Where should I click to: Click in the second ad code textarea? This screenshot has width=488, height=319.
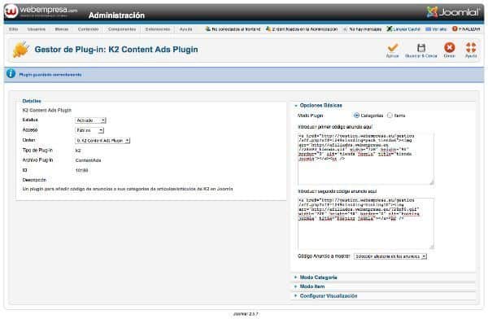pyautogui.click(x=366, y=224)
